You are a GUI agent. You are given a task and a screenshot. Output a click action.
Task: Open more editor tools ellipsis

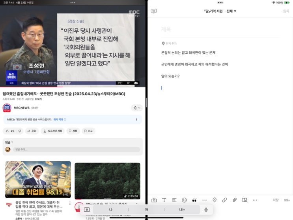click(x=255, y=200)
